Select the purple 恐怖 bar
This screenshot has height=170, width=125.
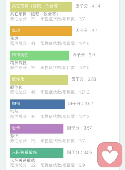pyautogui.click(x=37, y=129)
